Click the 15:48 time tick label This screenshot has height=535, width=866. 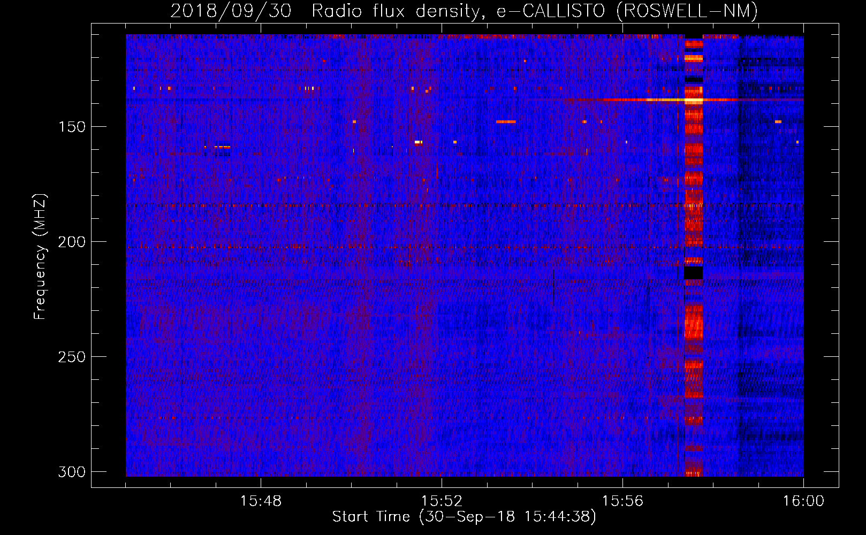pyautogui.click(x=261, y=501)
